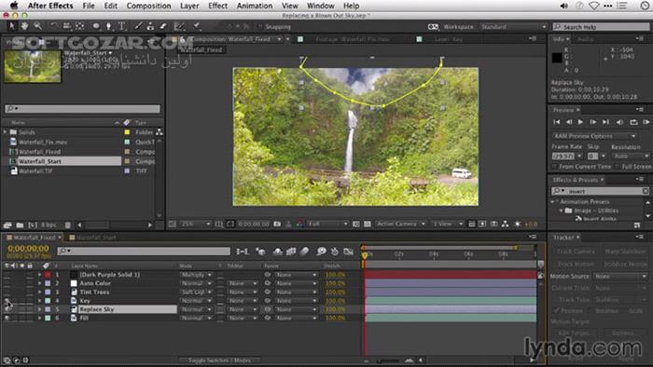Toggle loop option in Preview panel
Screen dimensions: 653x367
[x=633, y=122]
